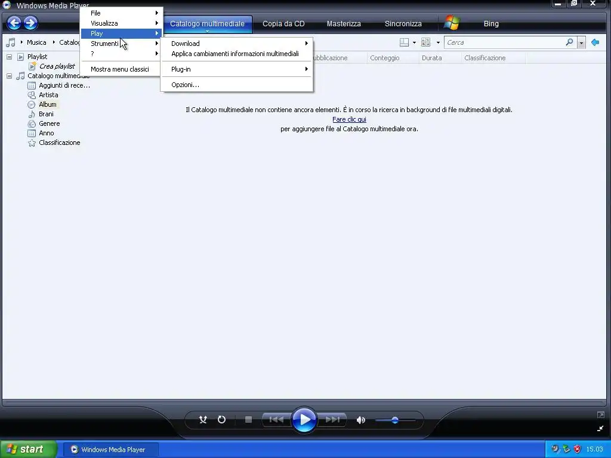
Task: Click in the Cerca search field
Action: click(505, 42)
